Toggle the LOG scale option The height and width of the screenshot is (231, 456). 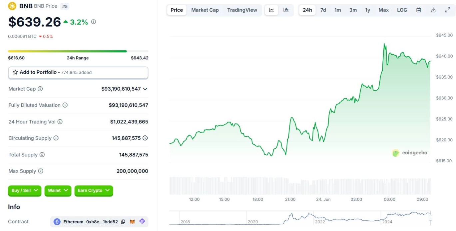(402, 10)
